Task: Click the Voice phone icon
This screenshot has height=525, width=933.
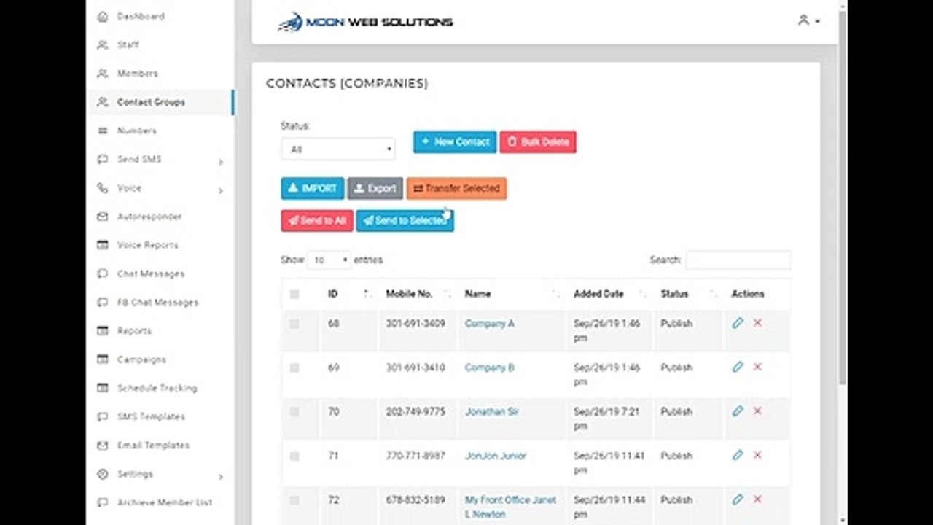Action: pos(103,188)
